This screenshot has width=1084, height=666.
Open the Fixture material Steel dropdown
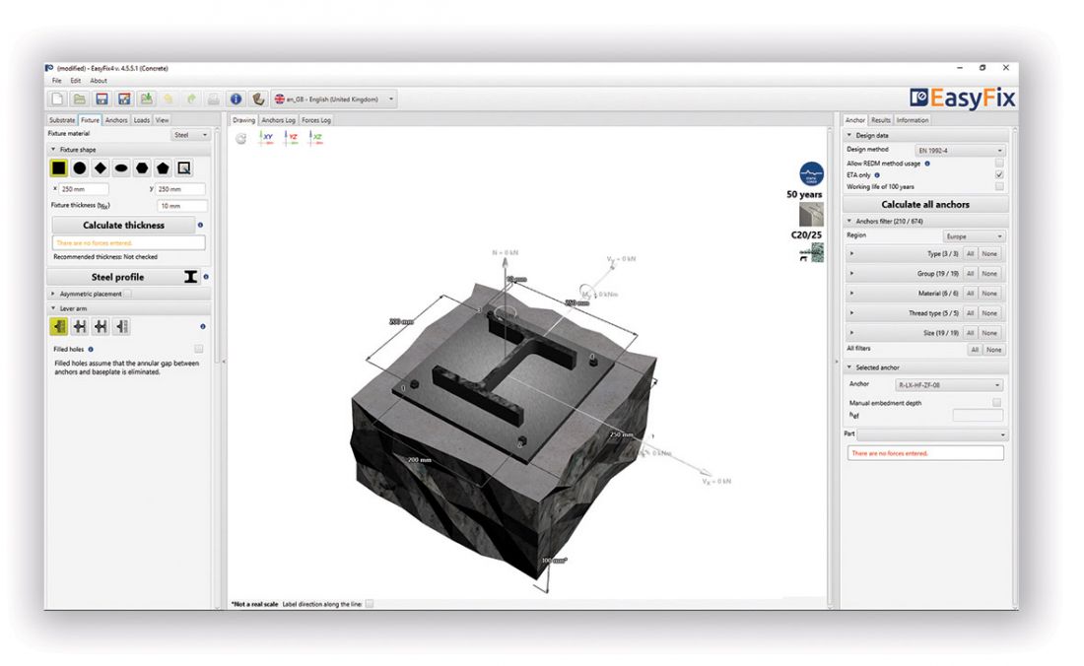(190, 135)
